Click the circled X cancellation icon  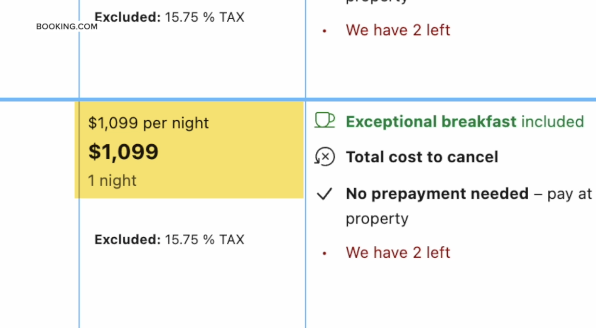click(x=325, y=157)
